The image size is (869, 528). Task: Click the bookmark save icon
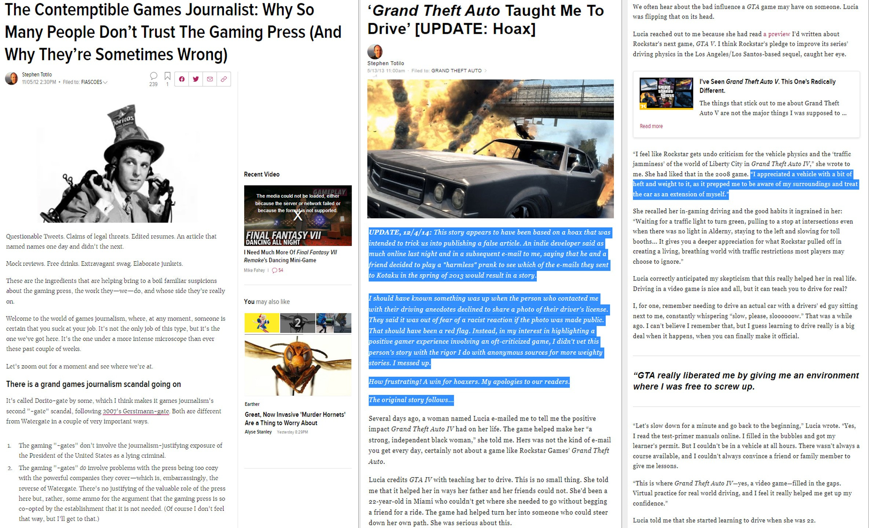tap(167, 76)
